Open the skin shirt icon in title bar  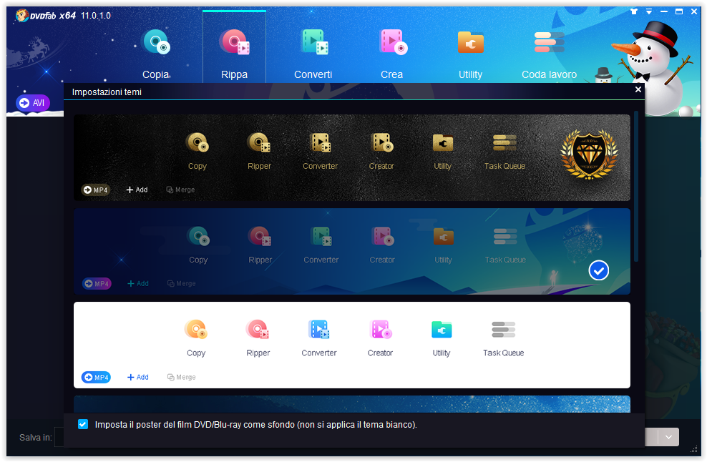tap(634, 11)
